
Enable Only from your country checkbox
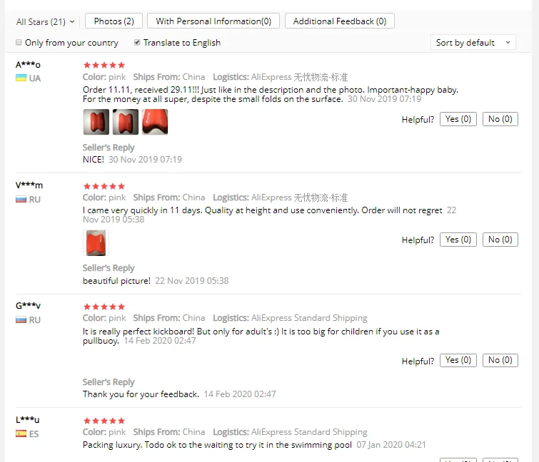[19, 42]
